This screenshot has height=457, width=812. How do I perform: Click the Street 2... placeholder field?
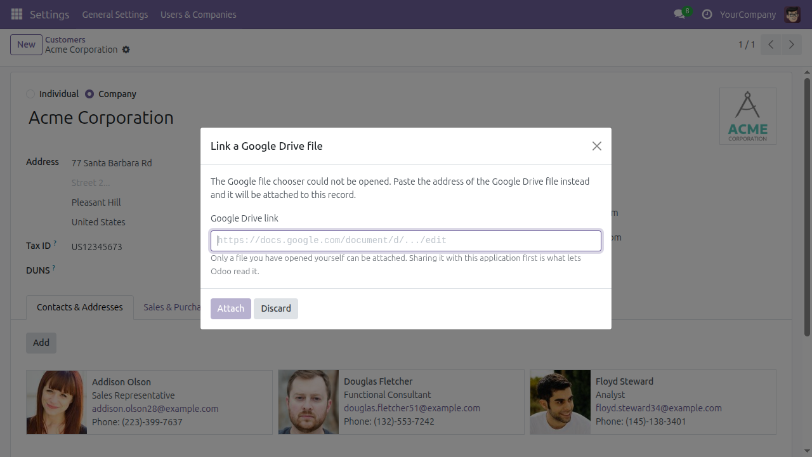(x=91, y=183)
